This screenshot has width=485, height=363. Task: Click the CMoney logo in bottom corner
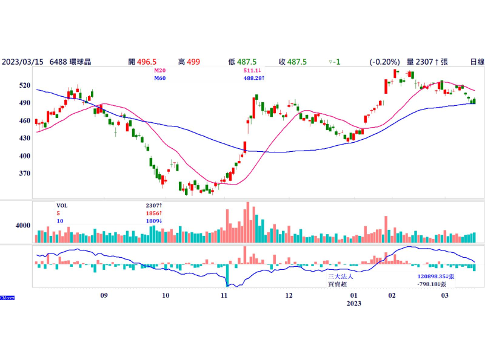point(7,298)
